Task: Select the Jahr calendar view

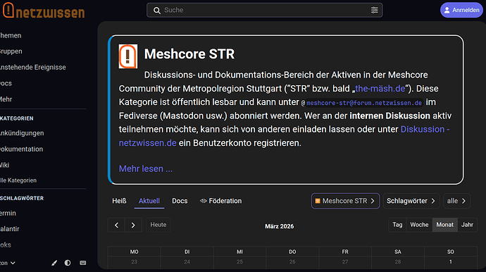Action: click(467, 225)
